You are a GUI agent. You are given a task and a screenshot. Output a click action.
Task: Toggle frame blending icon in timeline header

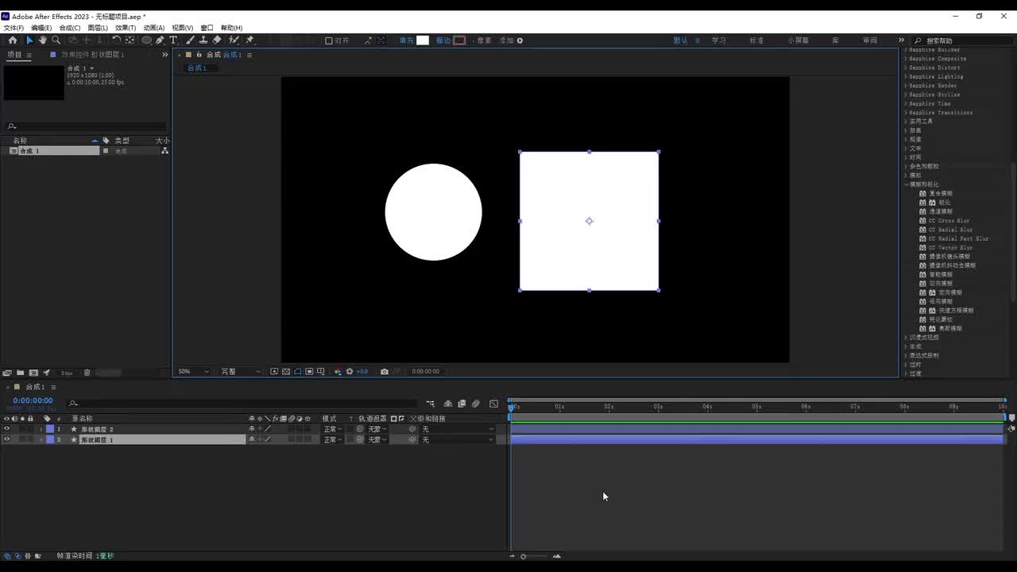(462, 404)
